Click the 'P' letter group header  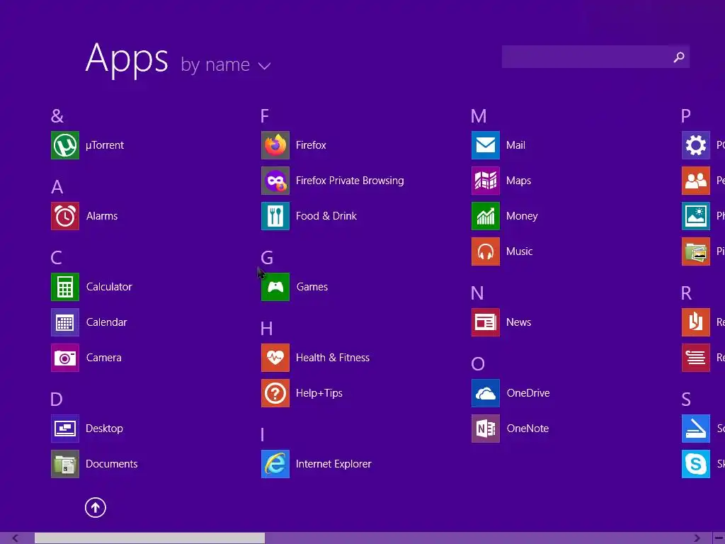coord(685,116)
